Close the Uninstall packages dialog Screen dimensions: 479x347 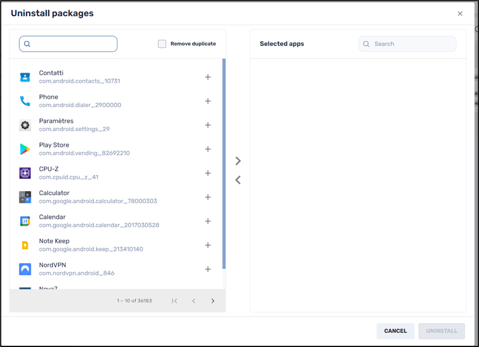(x=460, y=14)
